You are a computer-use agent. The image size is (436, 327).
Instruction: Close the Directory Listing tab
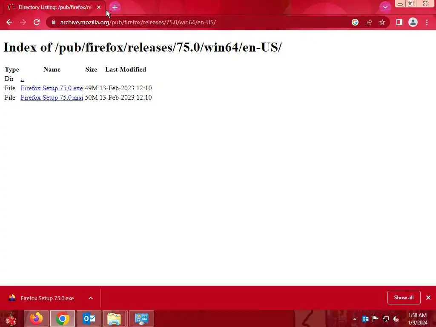(99, 7)
